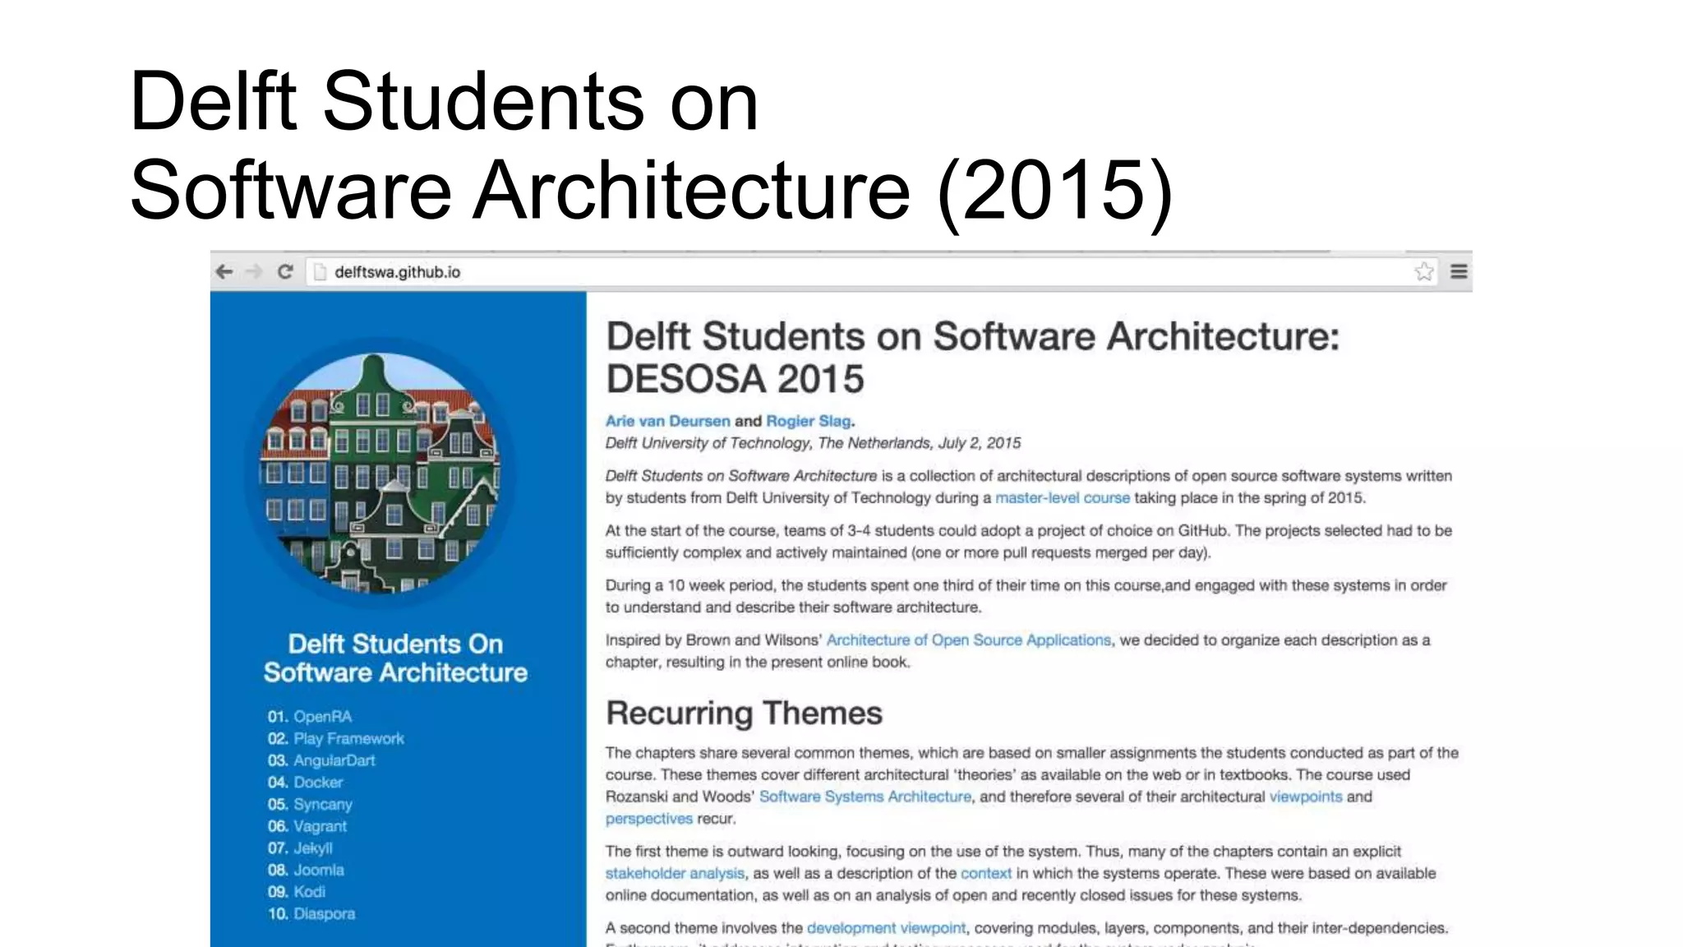Screen dimensions: 1683x947
Task: Click the browser back arrow
Action: tap(224, 272)
